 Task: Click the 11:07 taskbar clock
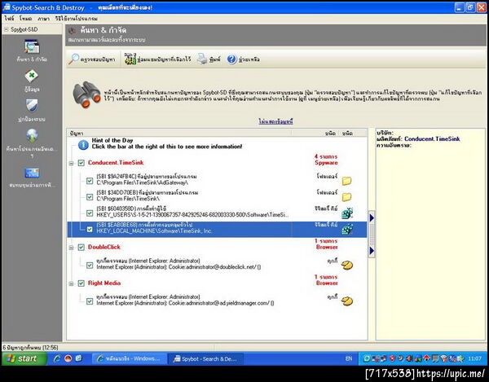tap(474, 358)
